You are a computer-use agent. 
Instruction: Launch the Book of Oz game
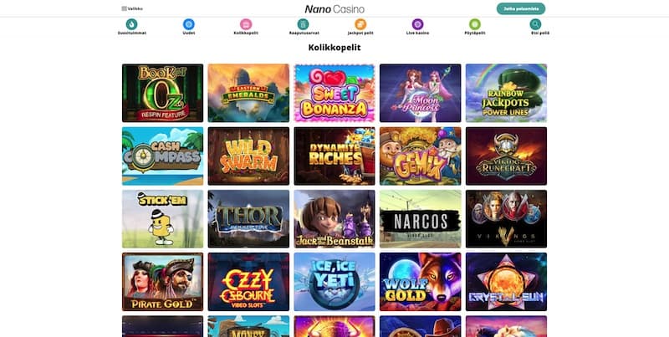coord(162,93)
